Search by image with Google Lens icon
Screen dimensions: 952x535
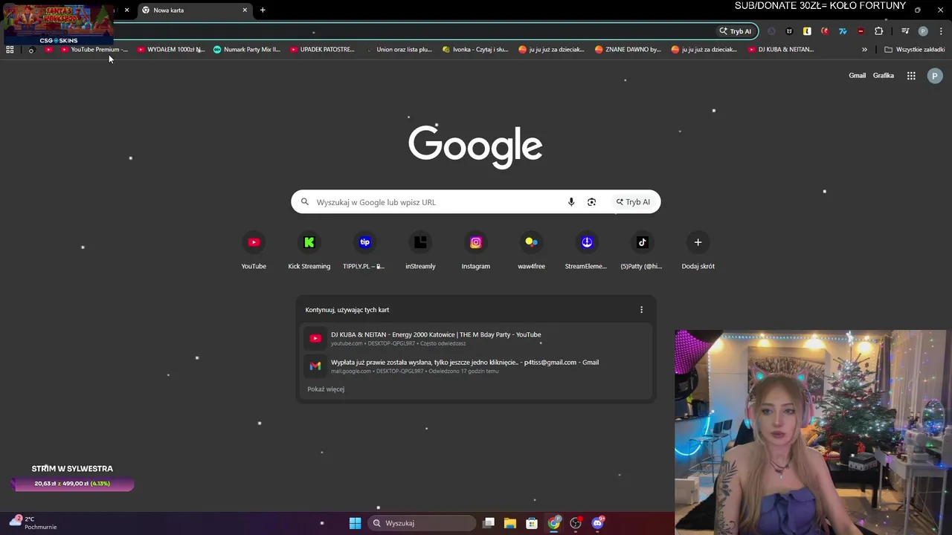(x=592, y=202)
